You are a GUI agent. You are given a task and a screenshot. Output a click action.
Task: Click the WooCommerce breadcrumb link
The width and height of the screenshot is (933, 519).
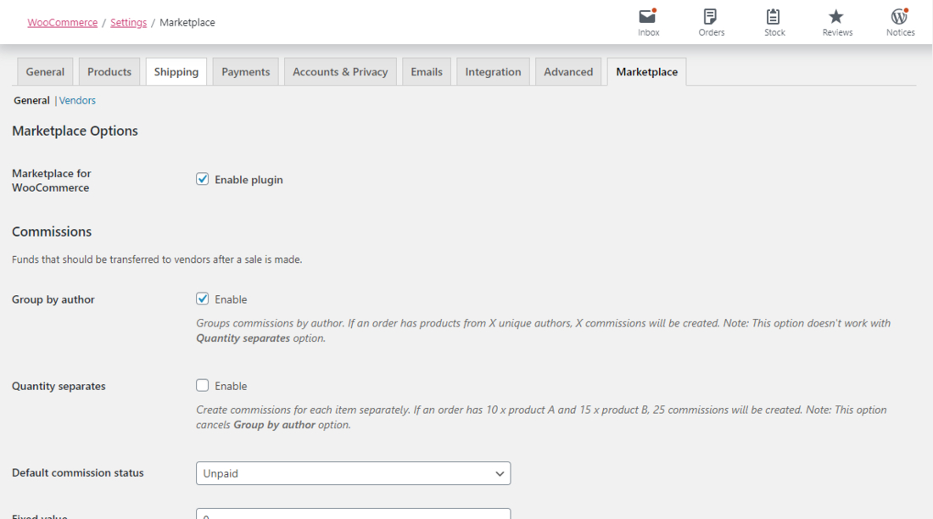(x=62, y=23)
